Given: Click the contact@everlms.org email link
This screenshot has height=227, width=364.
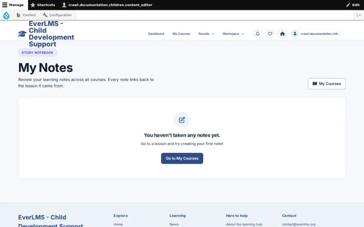Looking at the screenshot, I should click(299, 224).
